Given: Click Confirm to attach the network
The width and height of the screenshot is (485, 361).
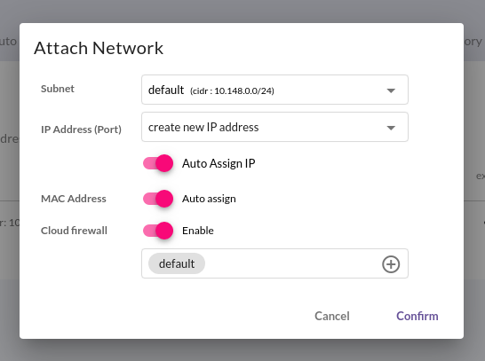Looking at the screenshot, I should pyautogui.click(x=417, y=316).
